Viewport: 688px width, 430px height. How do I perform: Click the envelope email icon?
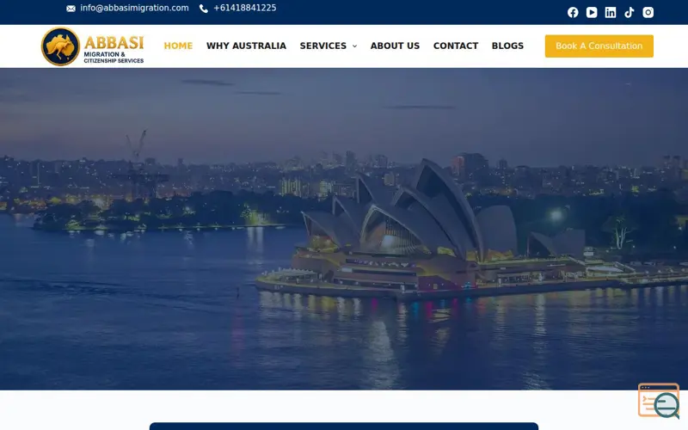click(71, 9)
